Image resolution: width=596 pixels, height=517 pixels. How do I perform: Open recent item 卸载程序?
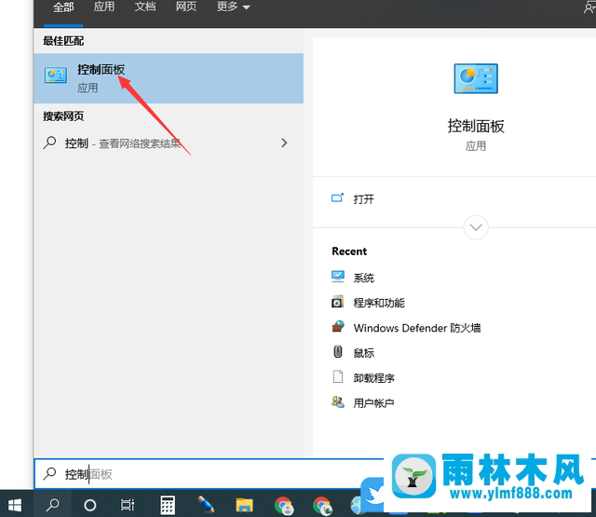click(x=374, y=378)
